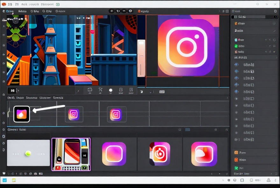Click the black swatch beside the right panel field
Viewport: 280px width, 188px height.
click(x=233, y=17)
